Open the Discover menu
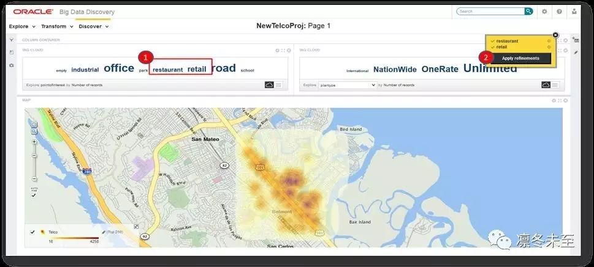Image resolution: width=594 pixels, height=267 pixels. 94,26
